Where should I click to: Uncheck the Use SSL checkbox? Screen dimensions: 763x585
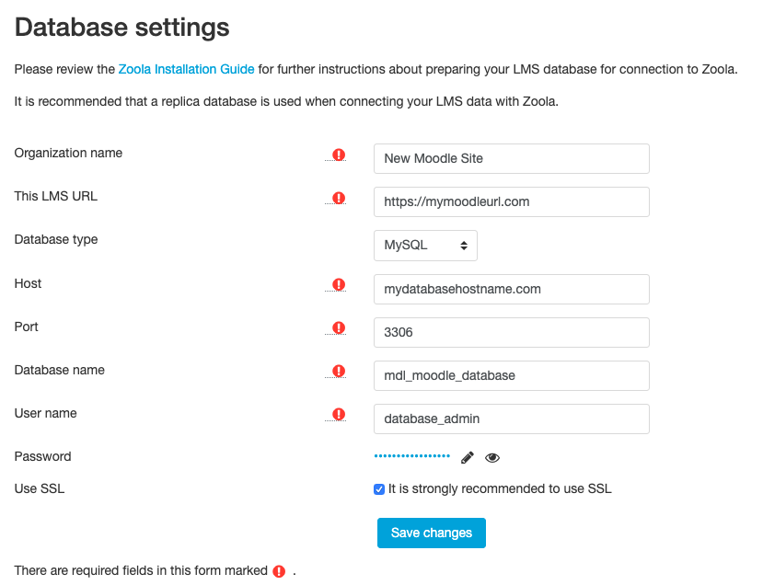(x=379, y=489)
